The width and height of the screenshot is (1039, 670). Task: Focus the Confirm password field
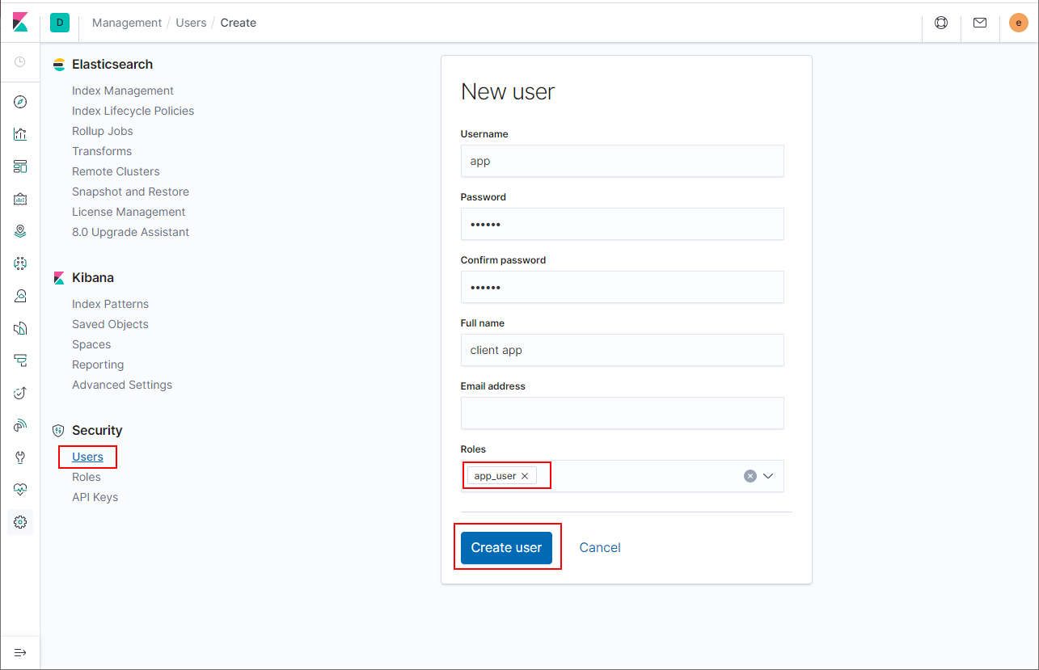point(623,287)
